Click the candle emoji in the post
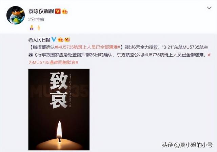217x152 pixels. [x=39, y=28]
